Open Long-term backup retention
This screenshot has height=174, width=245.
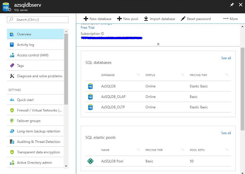35,131
